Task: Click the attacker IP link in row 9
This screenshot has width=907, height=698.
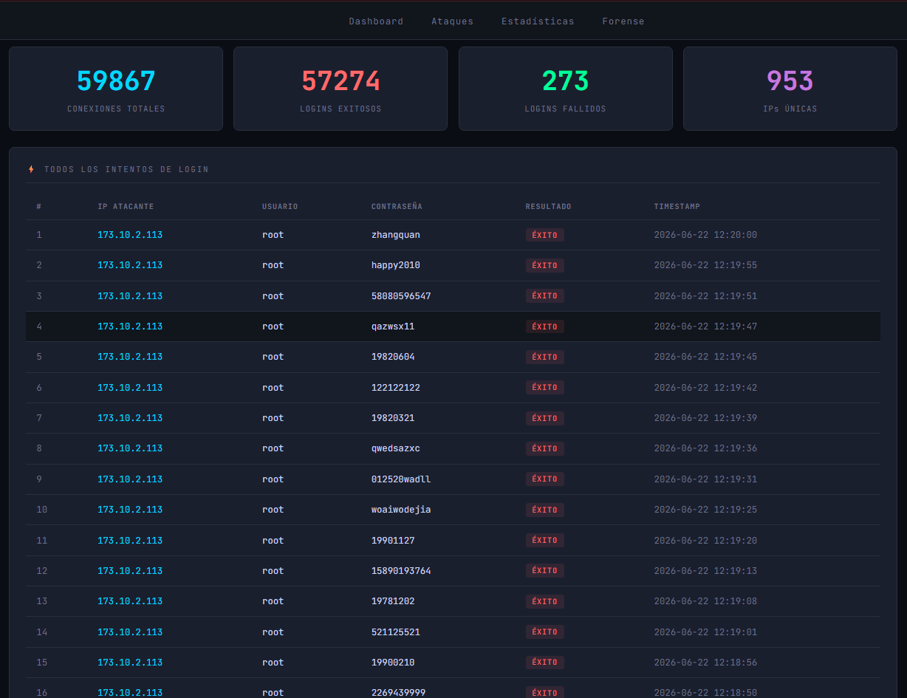Action: coord(130,479)
